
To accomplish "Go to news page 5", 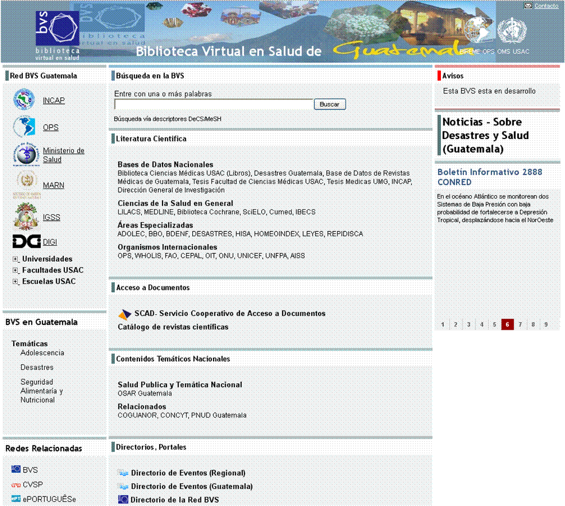I will tap(494, 325).
